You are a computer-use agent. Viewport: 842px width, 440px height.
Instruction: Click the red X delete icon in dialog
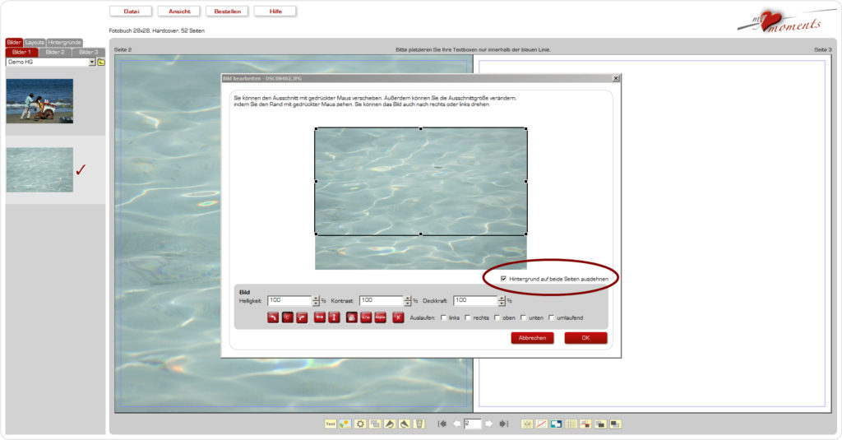(398, 318)
